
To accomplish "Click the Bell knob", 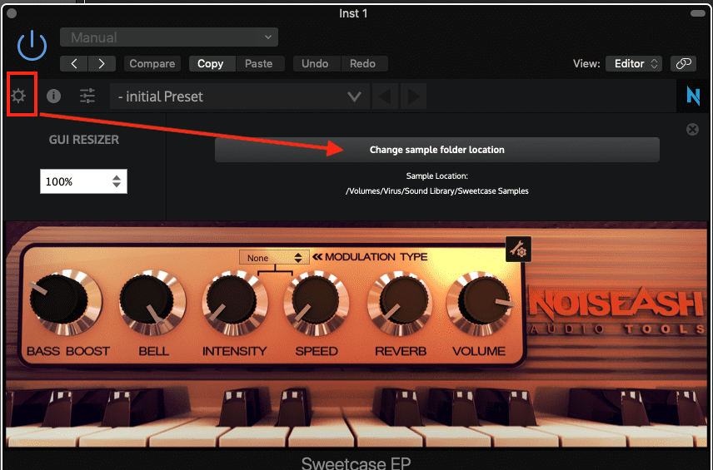I will 152,303.
